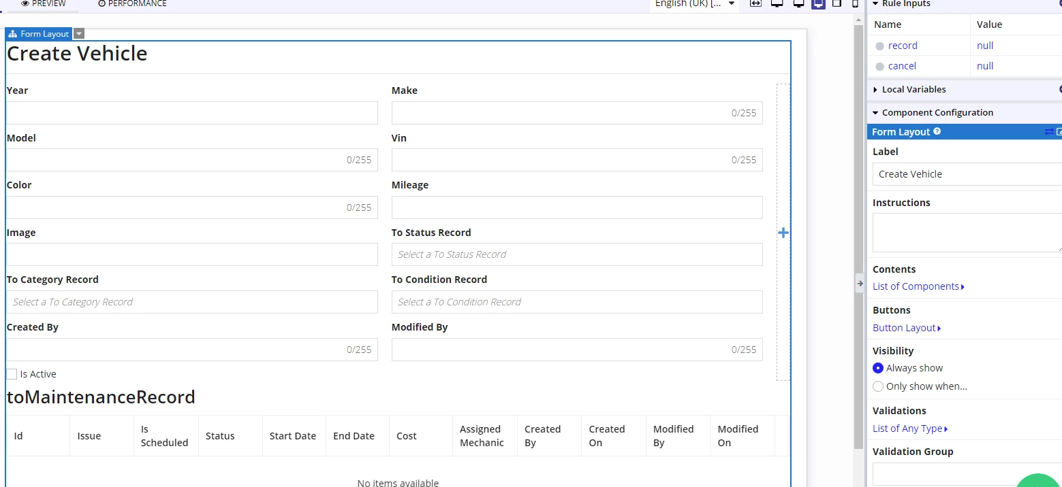This screenshot has width=1062, height=487.
Task: Select the Always show visibility option
Action: pyautogui.click(x=878, y=368)
